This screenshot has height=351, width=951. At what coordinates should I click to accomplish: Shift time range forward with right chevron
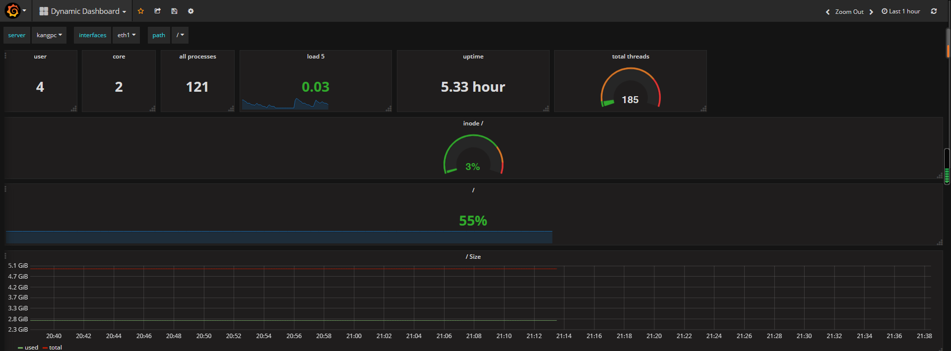pyautogui.click(x=871, y=12)
